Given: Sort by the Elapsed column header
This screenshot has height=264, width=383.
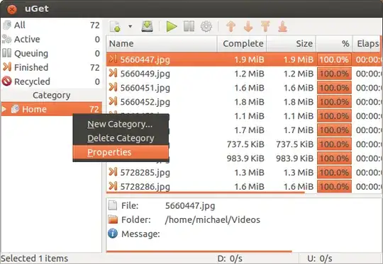Looking at the screenshot, I should click(x=367, y=44).
